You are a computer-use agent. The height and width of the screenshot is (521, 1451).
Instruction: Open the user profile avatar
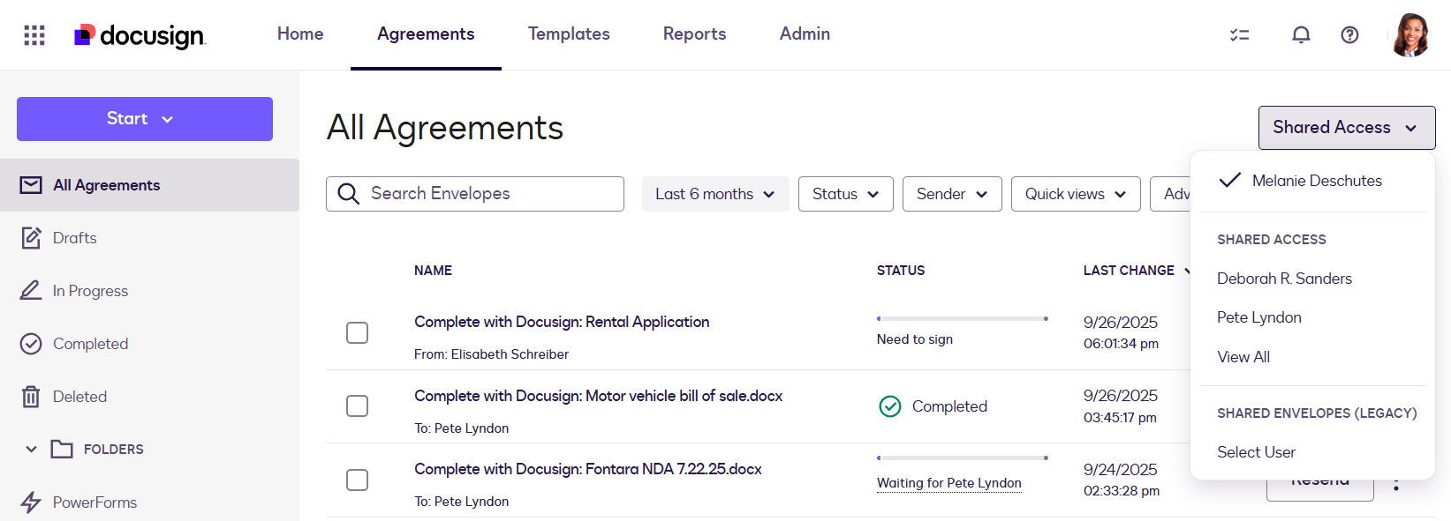(1409, 35)
